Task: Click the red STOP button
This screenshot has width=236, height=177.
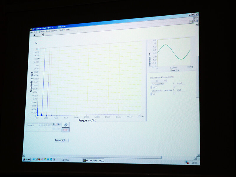Action: click(x=65, y=130)
